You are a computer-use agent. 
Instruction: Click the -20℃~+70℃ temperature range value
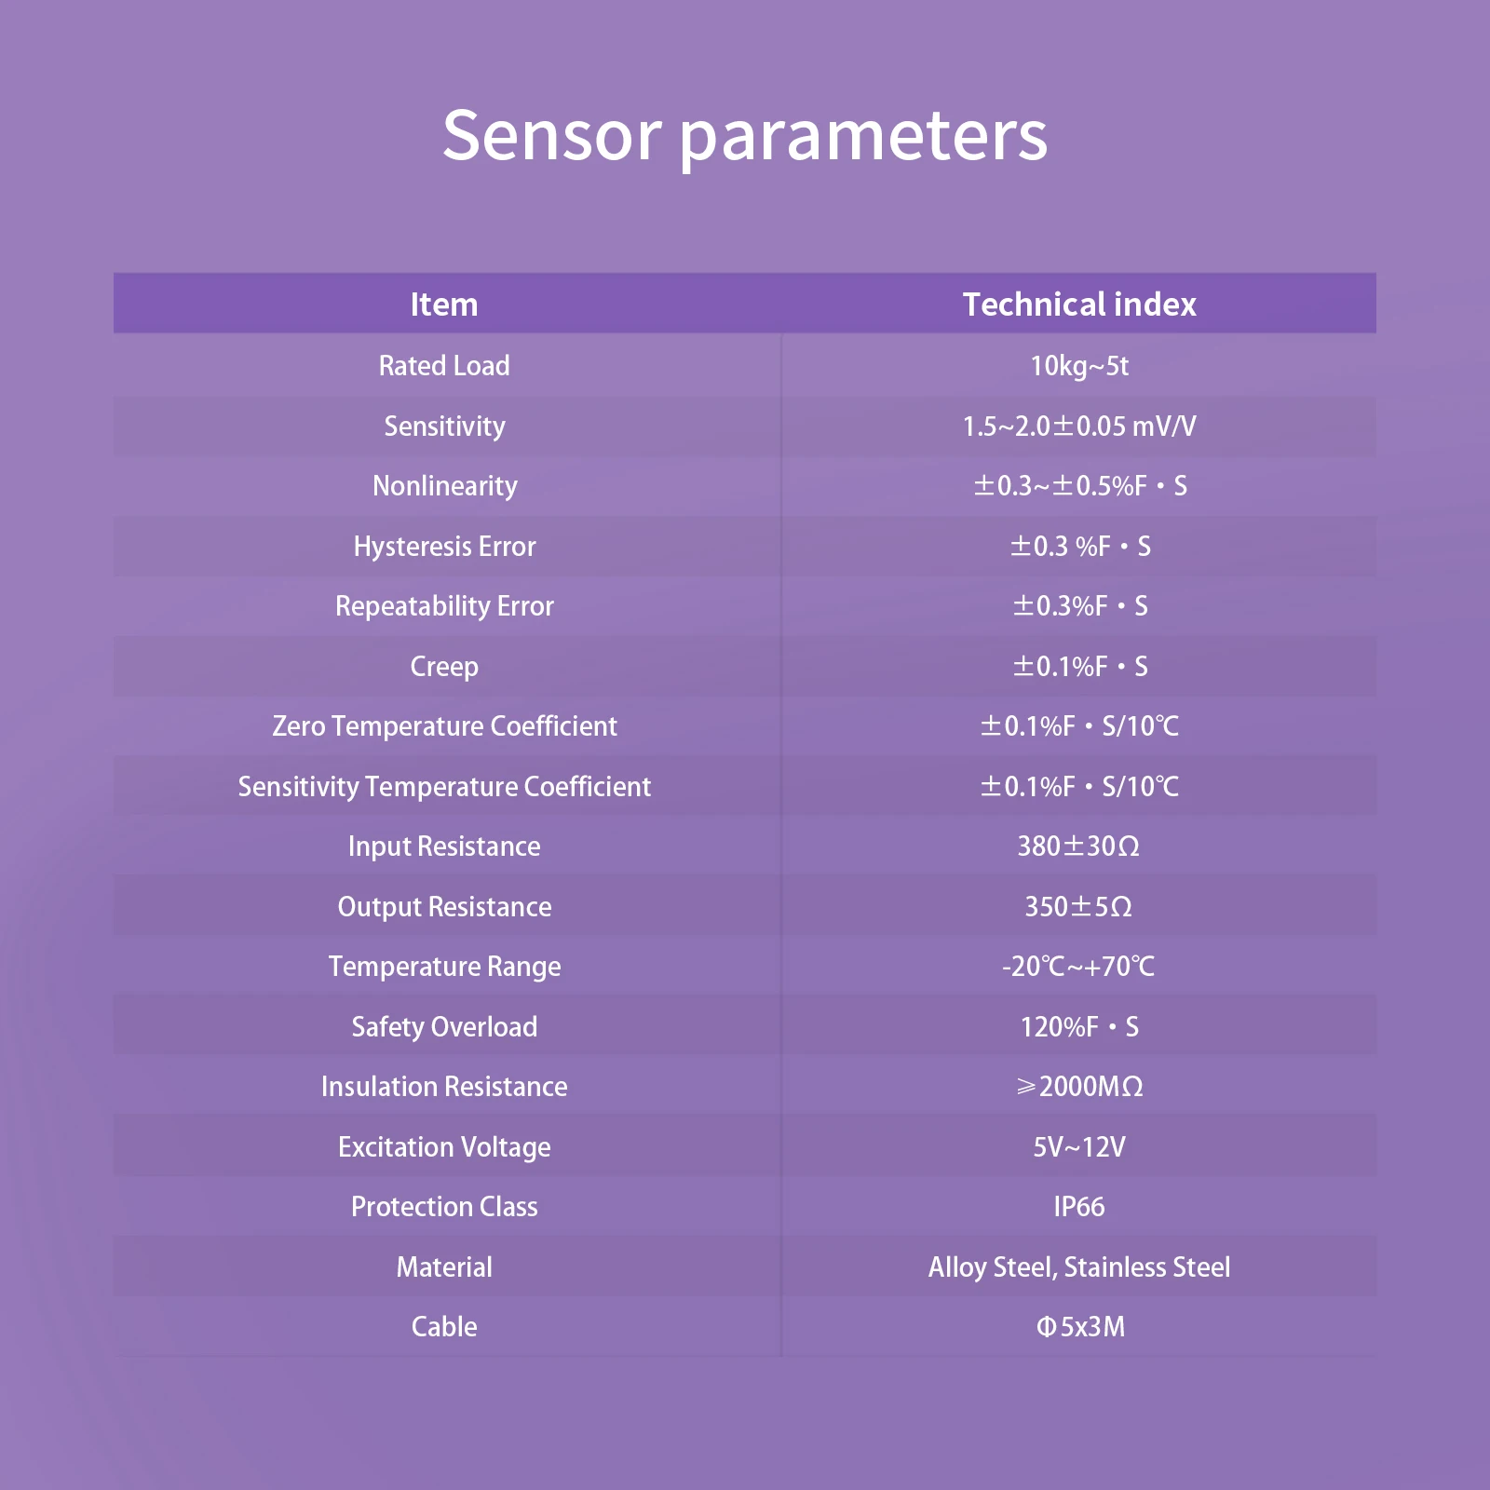1078,967
